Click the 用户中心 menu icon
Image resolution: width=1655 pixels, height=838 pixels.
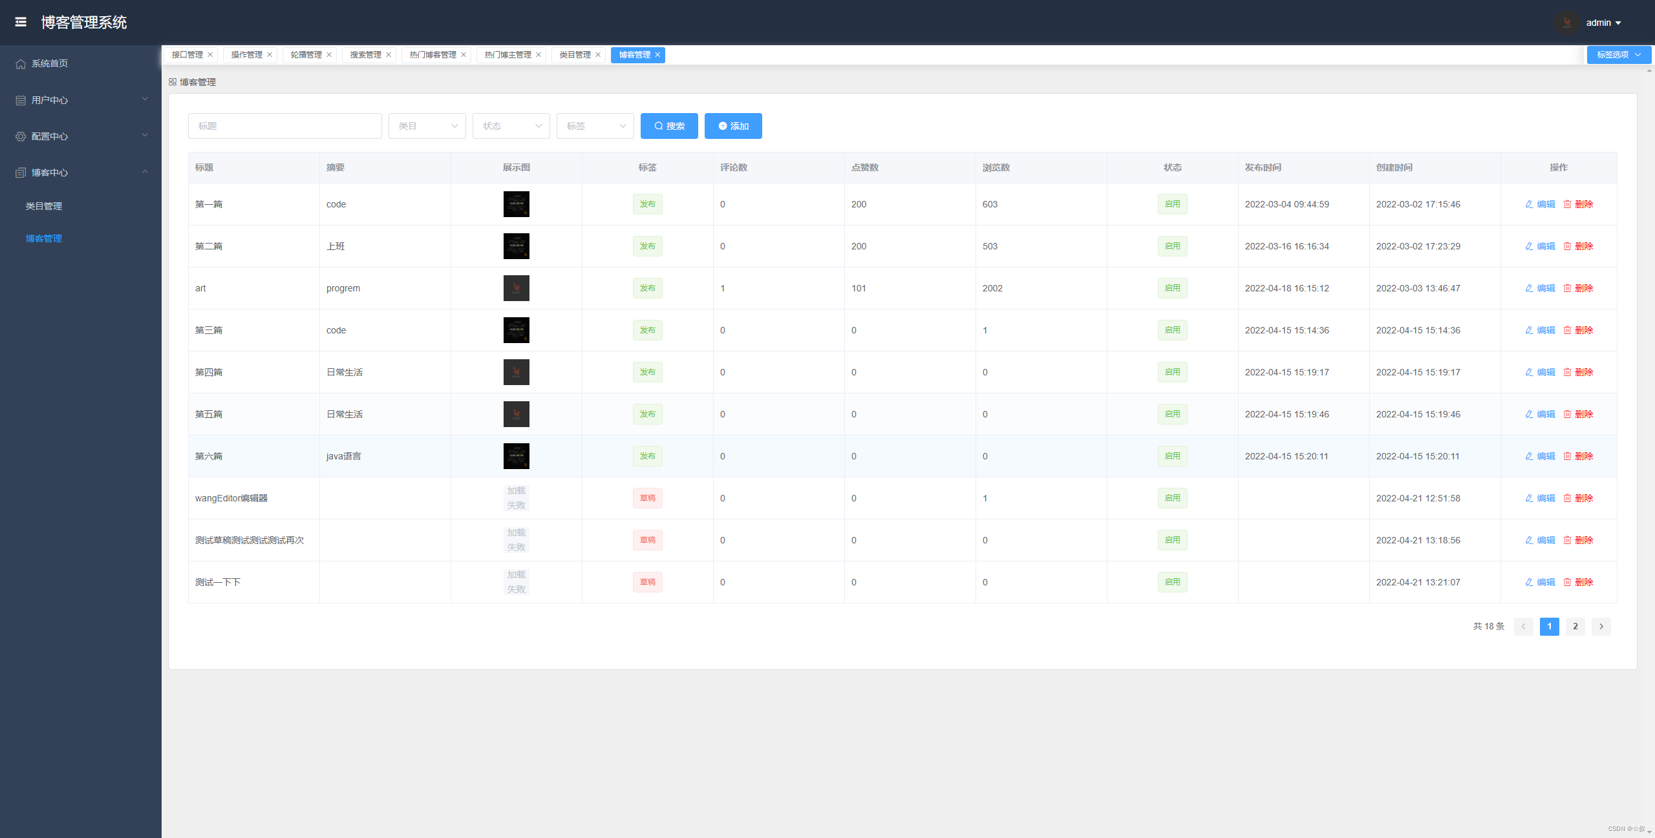(21, 100)
